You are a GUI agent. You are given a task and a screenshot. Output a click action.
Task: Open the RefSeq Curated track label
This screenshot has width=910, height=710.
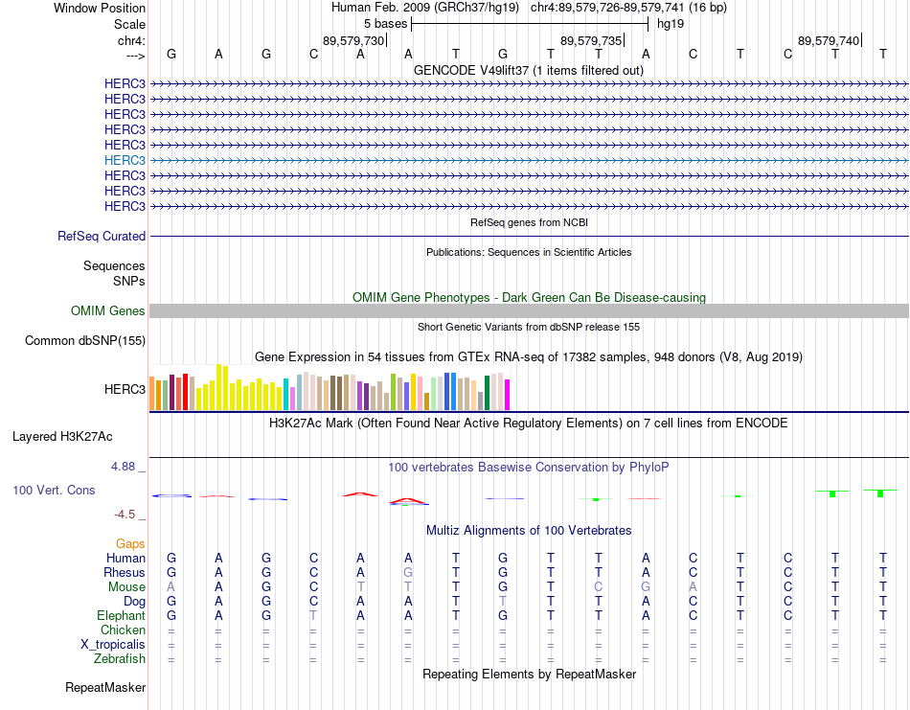point(102,237)
